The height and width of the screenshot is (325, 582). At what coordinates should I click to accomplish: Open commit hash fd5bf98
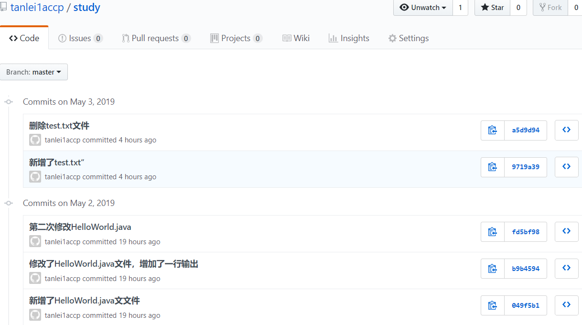526,232
